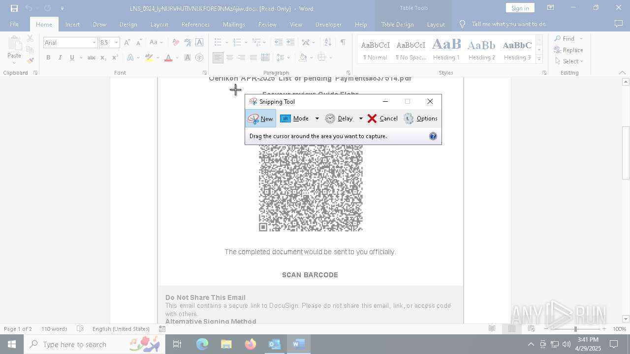Select Center alignment
This screenshot has width=630, height=354.
229,58
